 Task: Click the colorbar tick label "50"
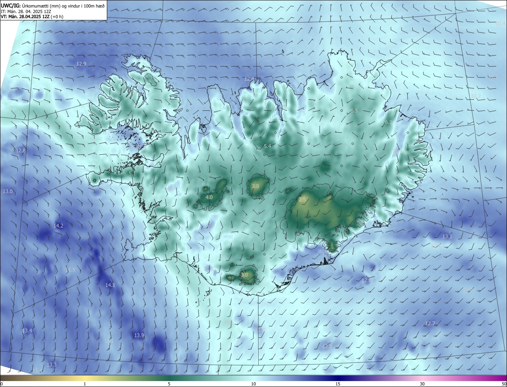(504, 384)
